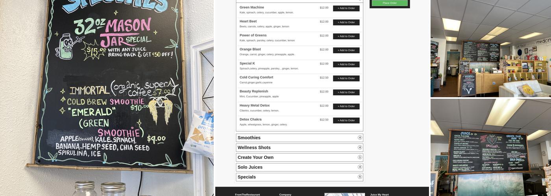
Task: Add Beauty Replenish to order
Action: click(346, 93)
